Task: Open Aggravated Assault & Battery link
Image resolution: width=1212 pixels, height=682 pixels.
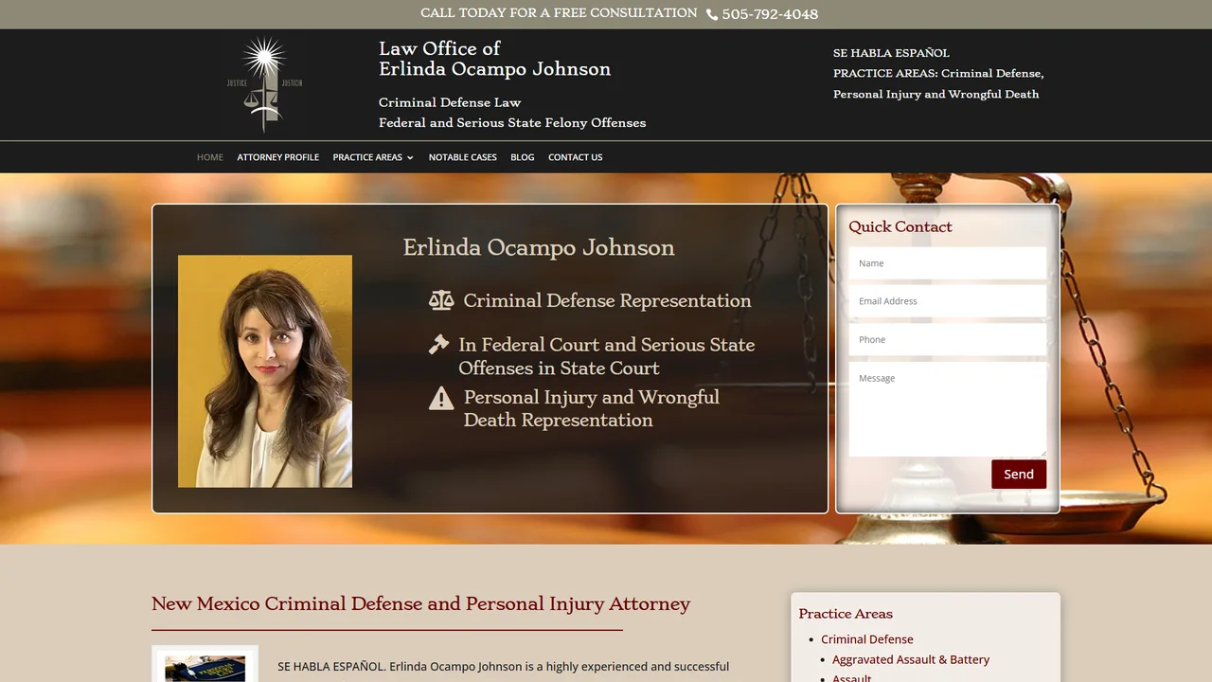Action: (911, 659)
